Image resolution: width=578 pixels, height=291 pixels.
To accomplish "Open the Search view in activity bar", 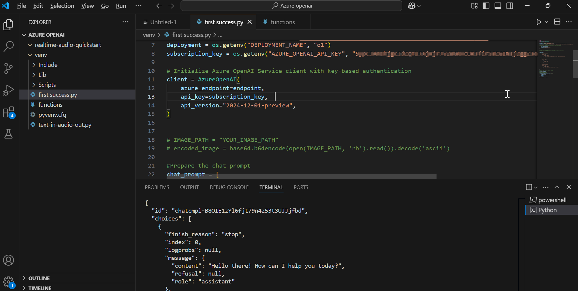I will tap(8, 47).
